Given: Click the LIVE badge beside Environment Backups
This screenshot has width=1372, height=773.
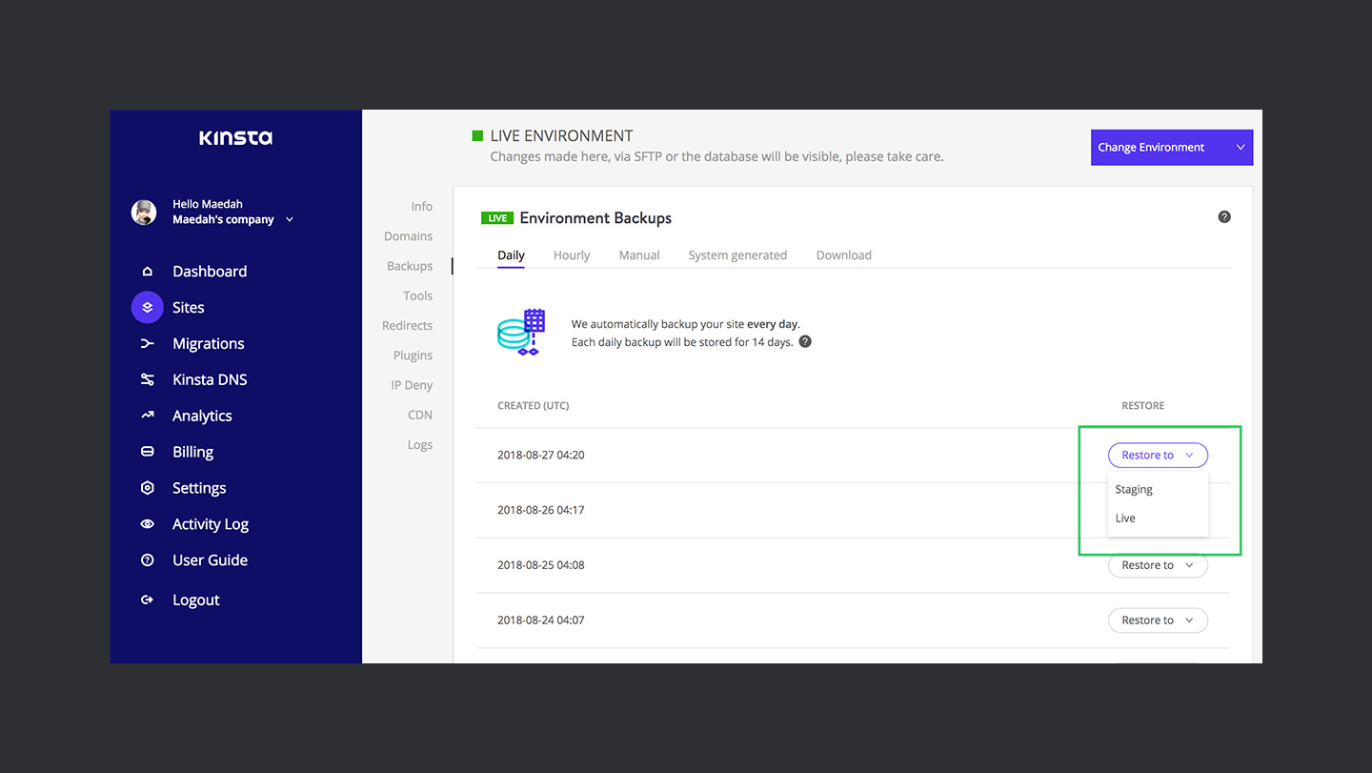Looking at the screenshot, I should (497, 218).
